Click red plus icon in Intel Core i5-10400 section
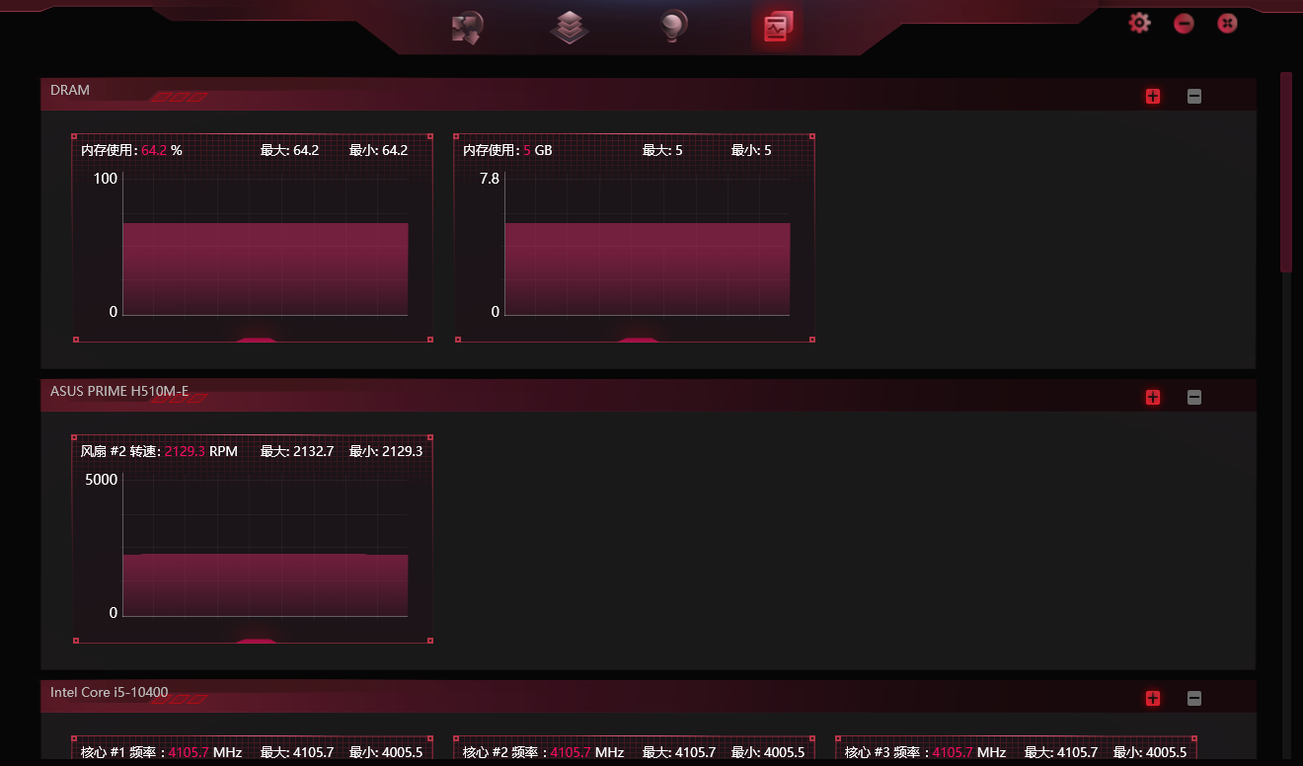 [x=1153, y=698]
